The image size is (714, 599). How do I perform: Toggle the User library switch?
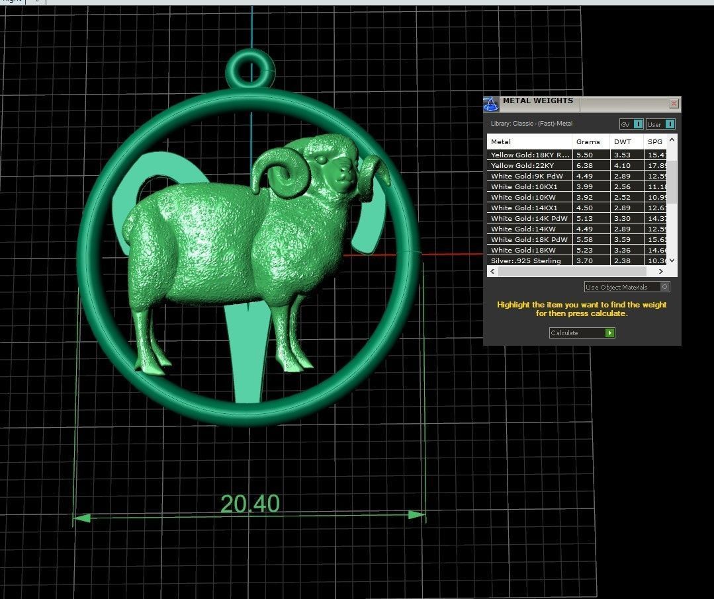[660, 124]
